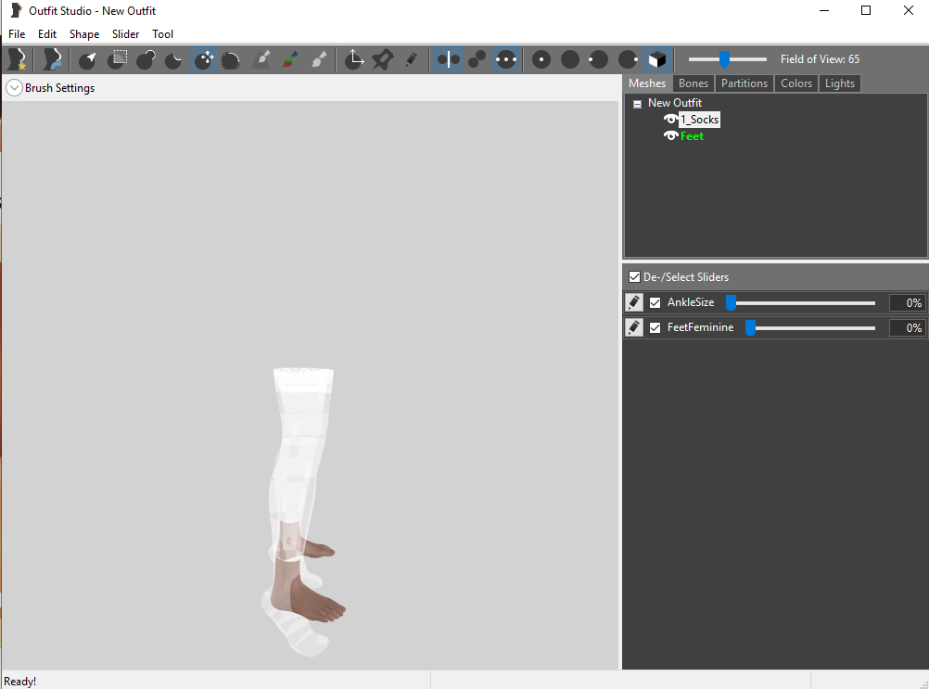Select the Smooth brush spiky icon
Screen dimensions: 929x689
(x=231, y=59)
